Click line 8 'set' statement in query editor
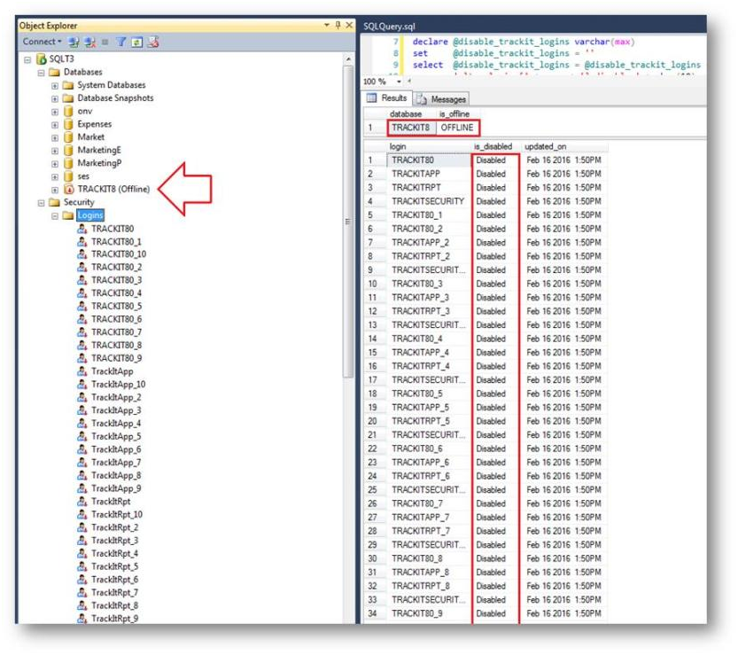 (420, 53)
